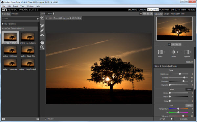Adjust the Contrast slider handle
The height and width of the screenshot is (122, 197).
pyautogui.click(x=184, y=78)
